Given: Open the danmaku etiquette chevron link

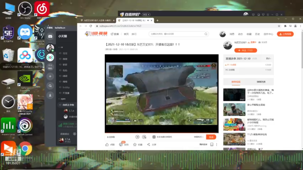Looking at the screenshot, I should coord(198,137).
